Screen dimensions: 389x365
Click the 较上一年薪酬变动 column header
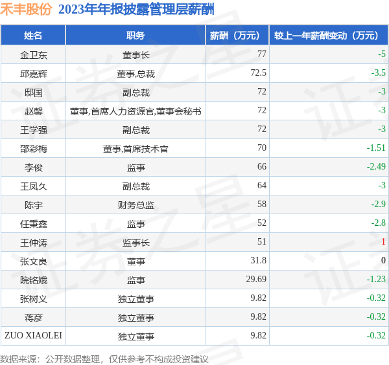coord(329,36)
